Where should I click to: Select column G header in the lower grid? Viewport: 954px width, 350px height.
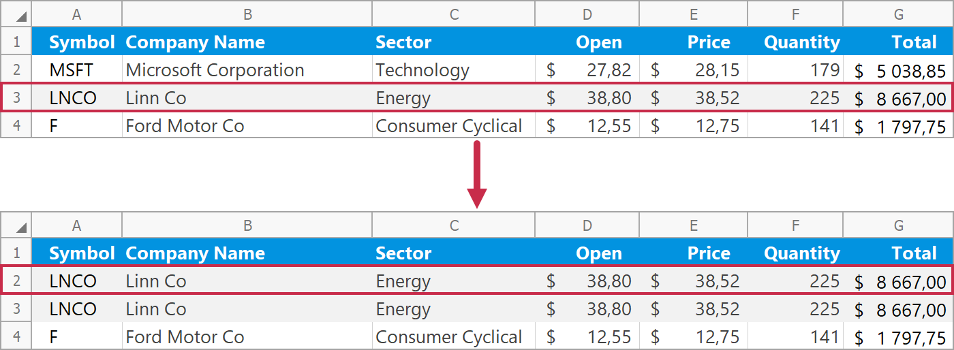coord(898,226)
